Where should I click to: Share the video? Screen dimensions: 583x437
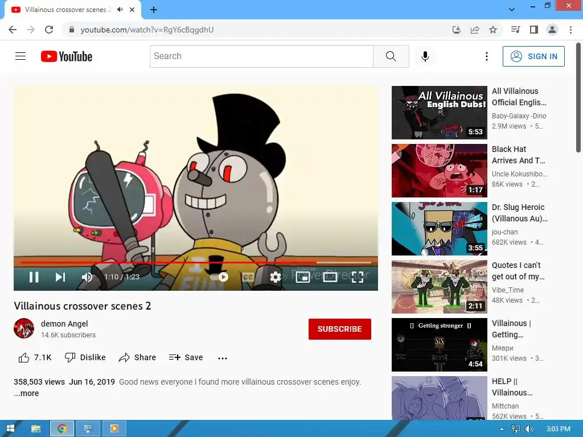click(137, 357)
